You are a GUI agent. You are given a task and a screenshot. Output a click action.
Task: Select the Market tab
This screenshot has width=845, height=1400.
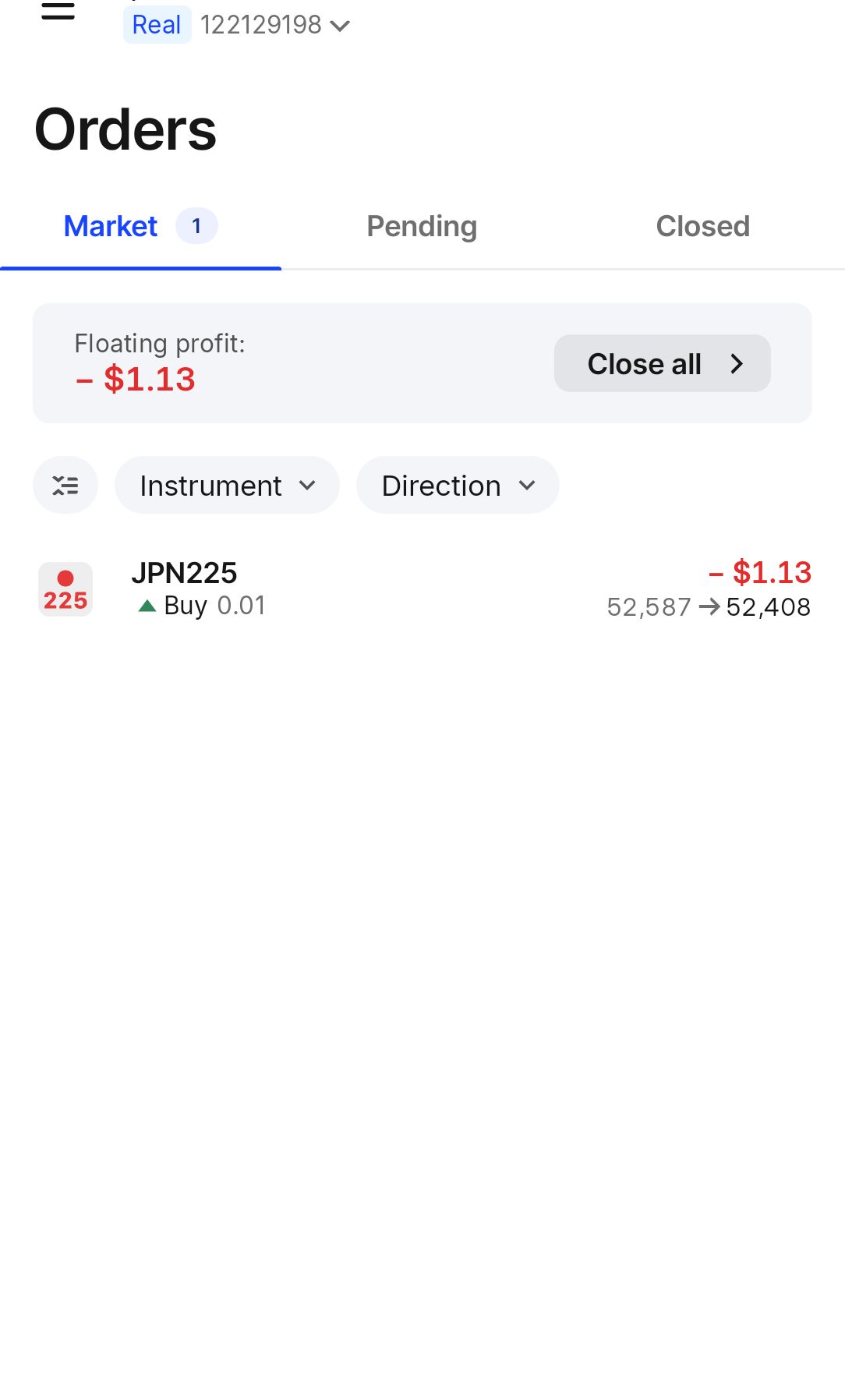[111, 226]
